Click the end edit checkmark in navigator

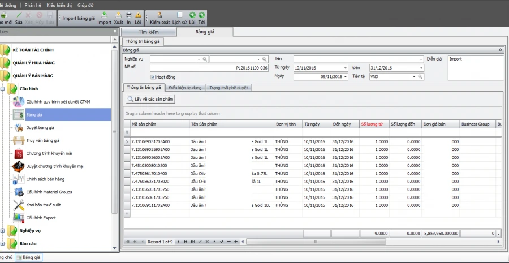click(x=222, y=242)
